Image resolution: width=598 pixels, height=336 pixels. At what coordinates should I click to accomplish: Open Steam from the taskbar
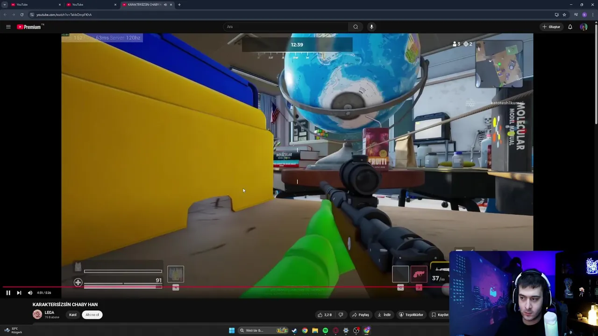(294, 330)
